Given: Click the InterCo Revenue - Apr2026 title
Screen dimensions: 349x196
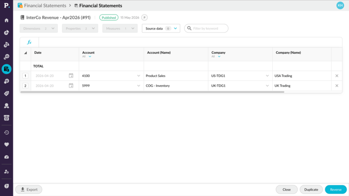Looking at the screenshot, I should coord(58,17).
